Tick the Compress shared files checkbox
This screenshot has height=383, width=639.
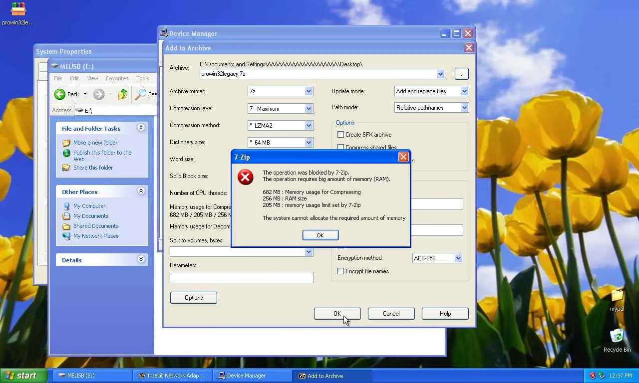[x=340, y=147]
